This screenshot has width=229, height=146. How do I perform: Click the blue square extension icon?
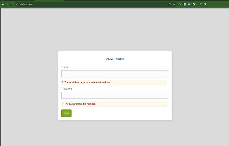point(189,4)
